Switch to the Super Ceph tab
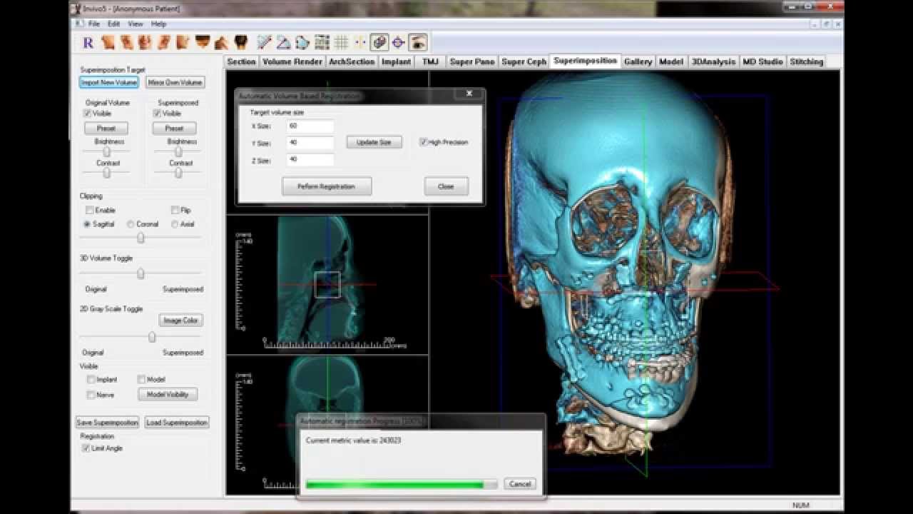Screen dimensions: 913x514 tap(524, 62)
